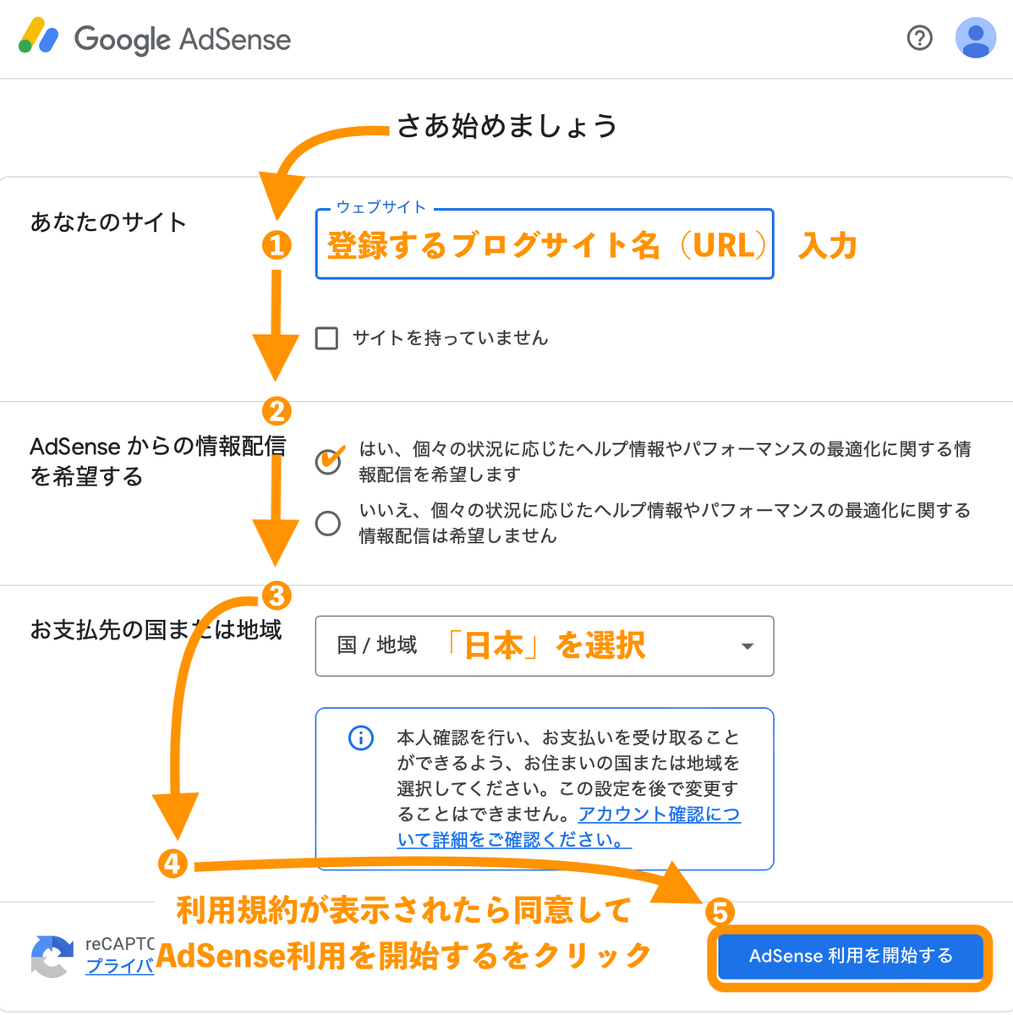Click the Google AdSense colored logo icon
1013x1015 pixels.
coord(40,37)
